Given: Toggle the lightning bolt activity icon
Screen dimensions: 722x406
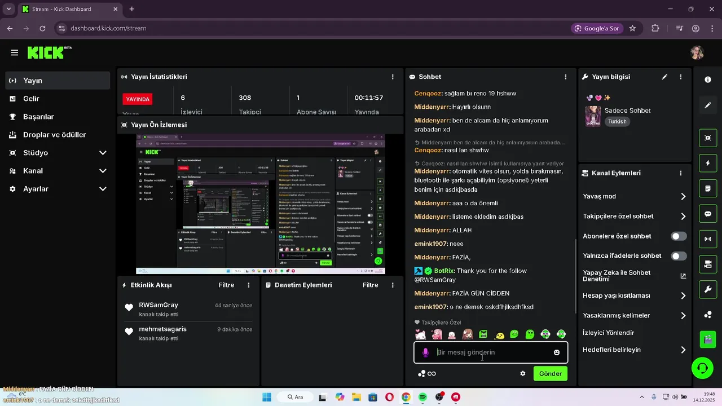Looking at the screenshot, I should click(x=708, y=164).
